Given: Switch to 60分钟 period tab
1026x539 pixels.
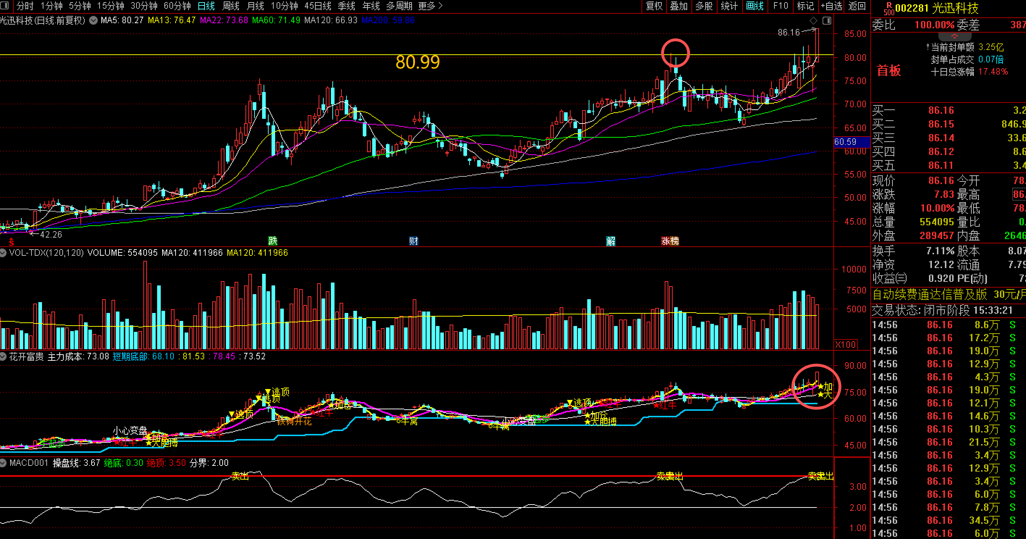Looking at the screenshot, I should [177, 6].
